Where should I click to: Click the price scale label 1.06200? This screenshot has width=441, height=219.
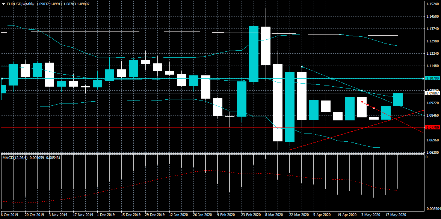click(433, 153)
